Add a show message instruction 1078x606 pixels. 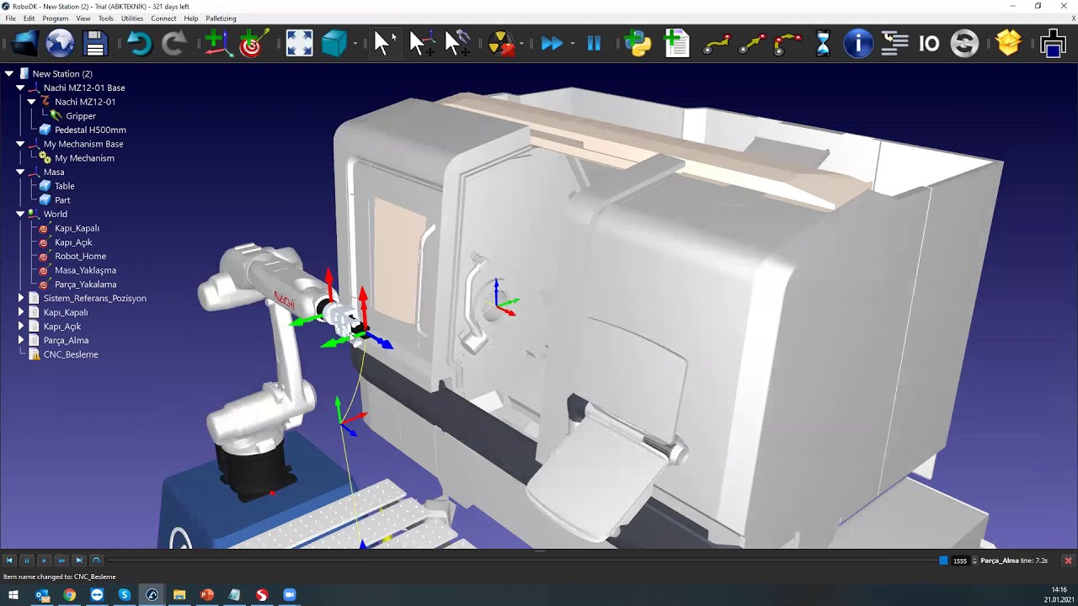(858, 43)
